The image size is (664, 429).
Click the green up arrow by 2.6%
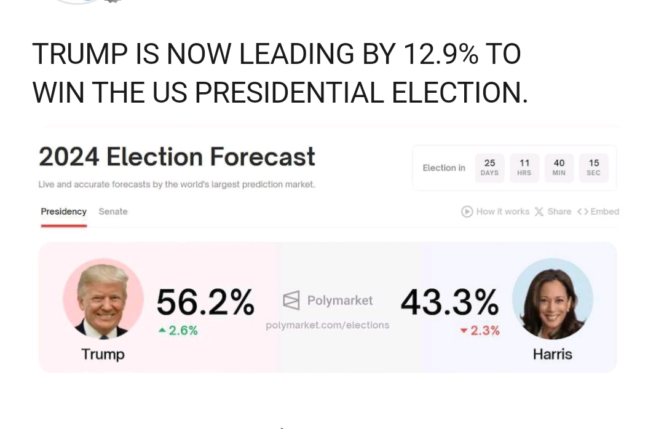pos(162,331)
